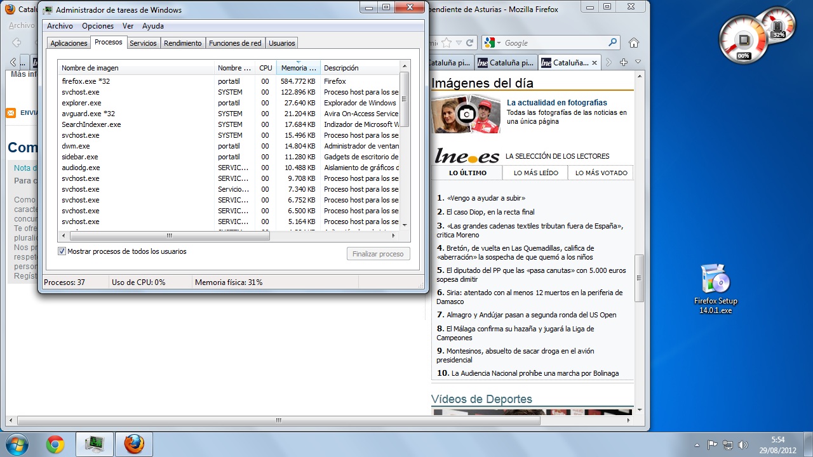Screen dimensions: 813x457
Task: Open the Firefox Setup 14.0.1.exe desktop icon
Action: (715, 289)
